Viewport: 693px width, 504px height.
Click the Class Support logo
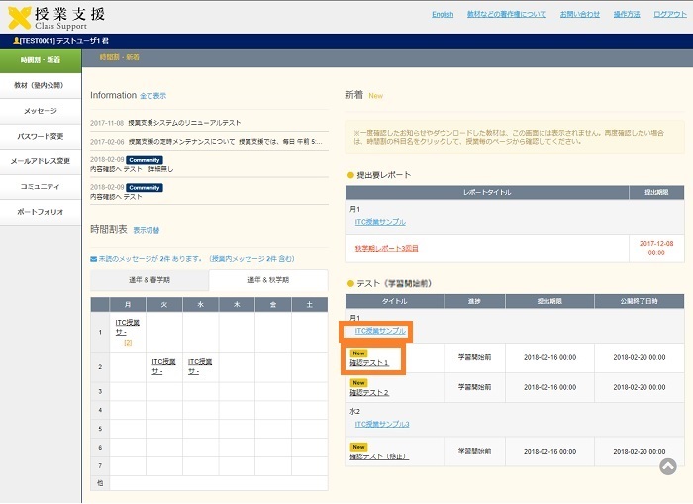click(x=55, y=17)
